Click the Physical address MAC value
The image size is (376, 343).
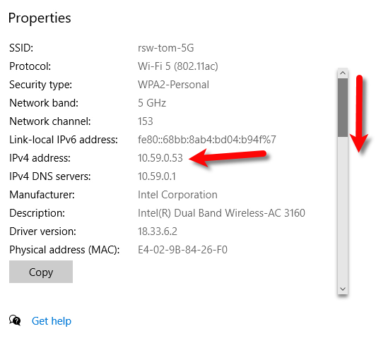point(182,250)
